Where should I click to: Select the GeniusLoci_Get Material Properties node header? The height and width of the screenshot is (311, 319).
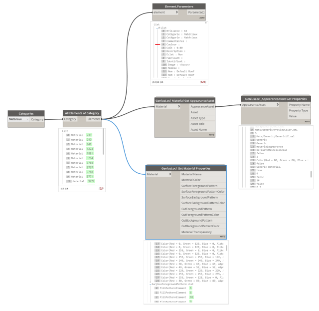[186, 168]
